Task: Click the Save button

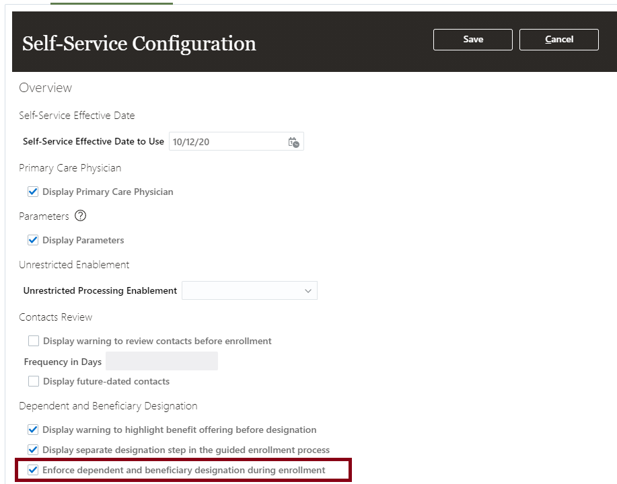Action: pos(473,40)
